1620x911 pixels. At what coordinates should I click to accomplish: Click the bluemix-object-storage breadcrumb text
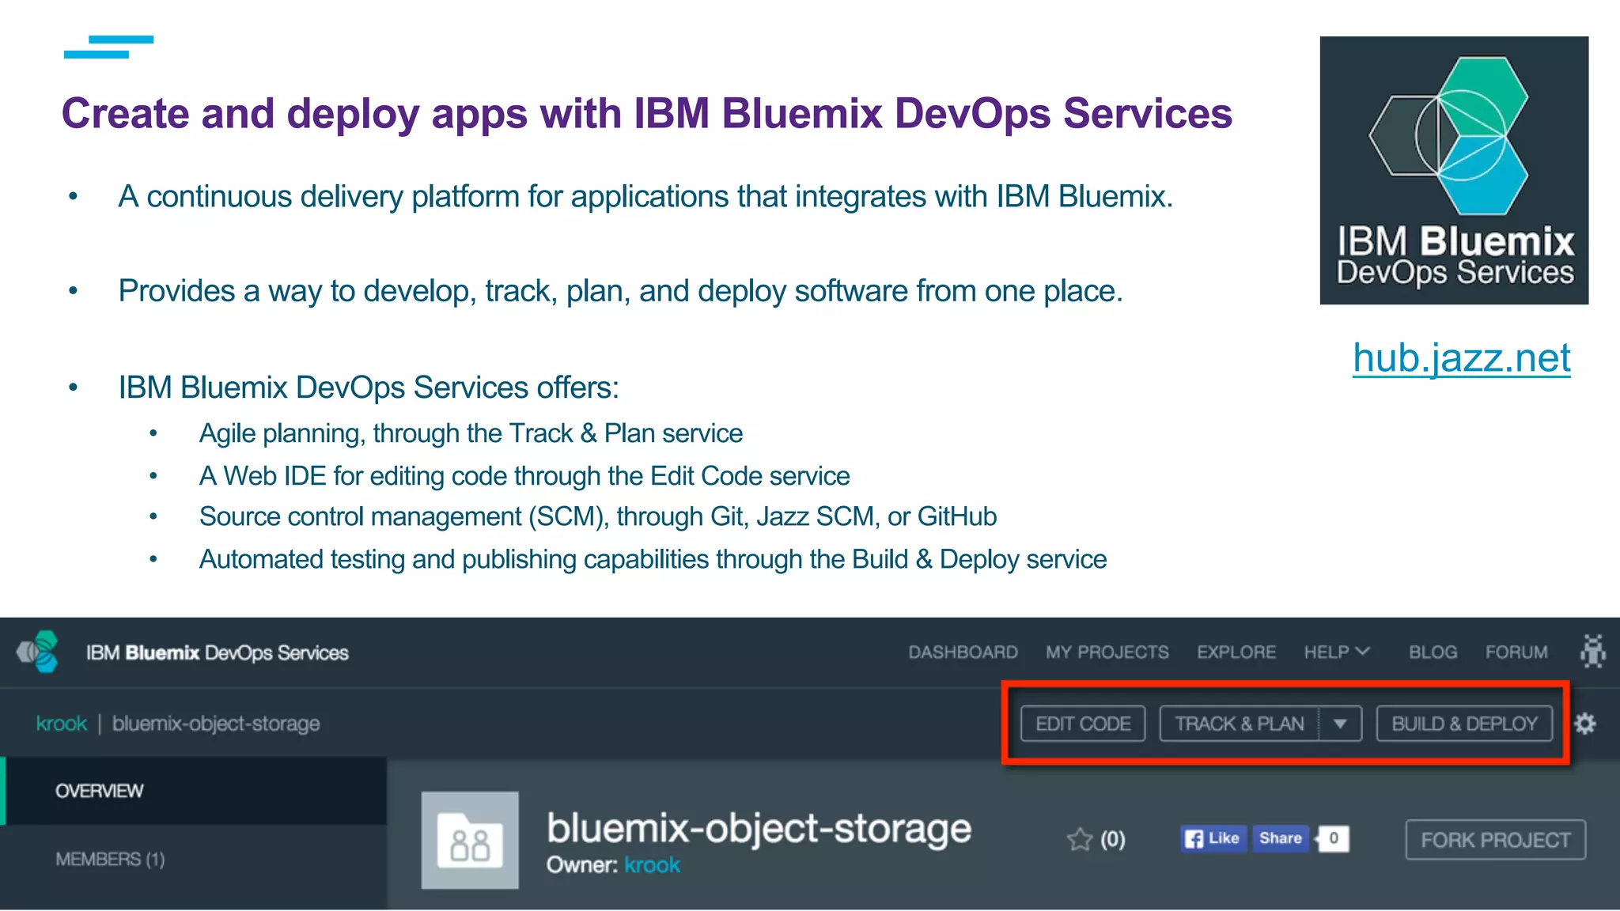point(216,724)
